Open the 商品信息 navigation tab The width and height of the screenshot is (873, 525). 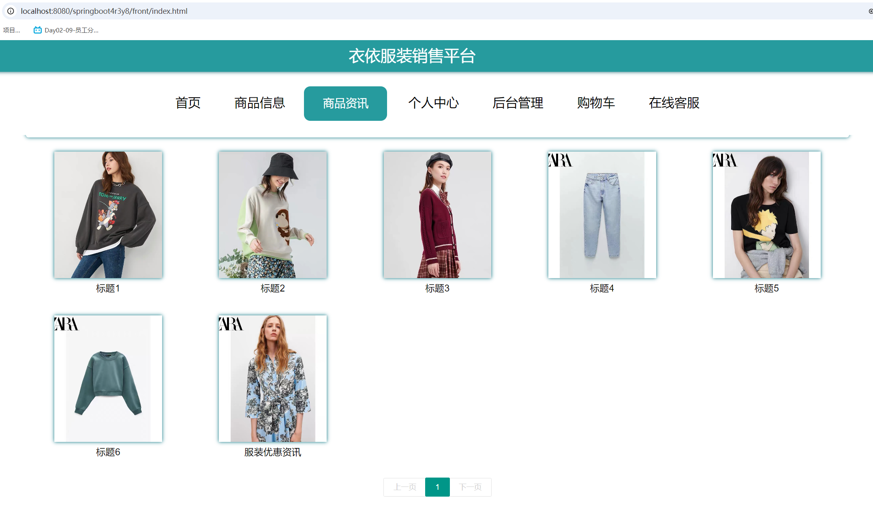click(259, 103)
